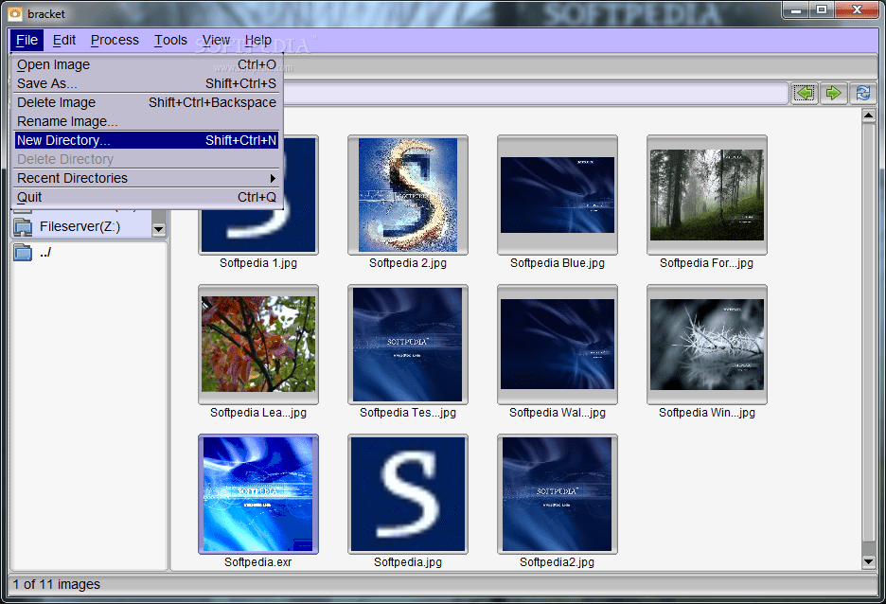Select Softpedia For...jpg forest thumbnail
This screenshot has height=604, width=886.
point(707,195)
